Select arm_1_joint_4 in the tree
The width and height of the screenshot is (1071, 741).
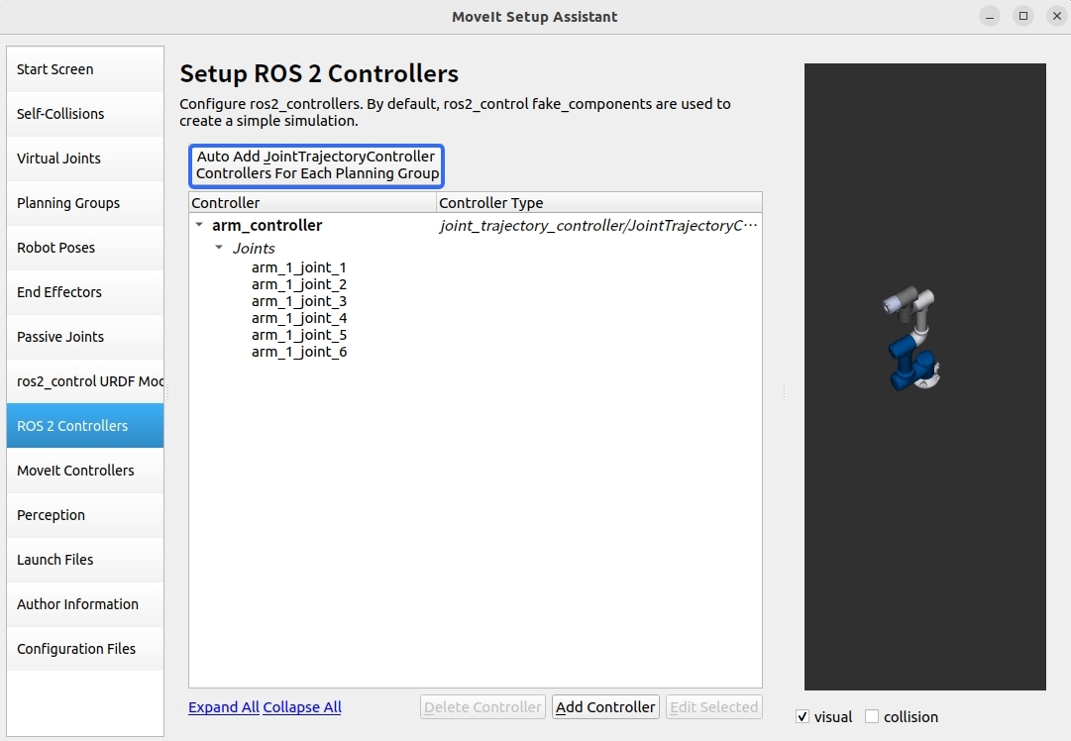point(299,318)
